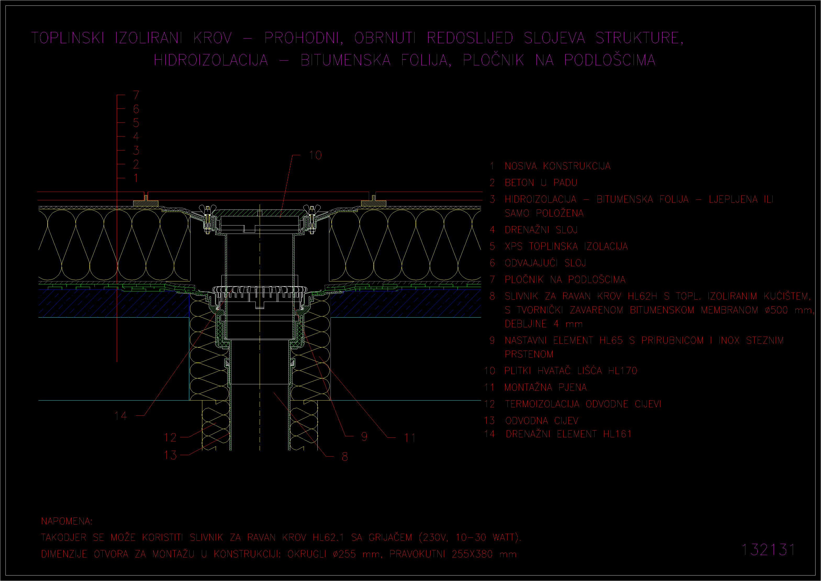The image size is (821, 581).
Task: Click layer callout number '1' on the scale
Action: coord(136,178)
